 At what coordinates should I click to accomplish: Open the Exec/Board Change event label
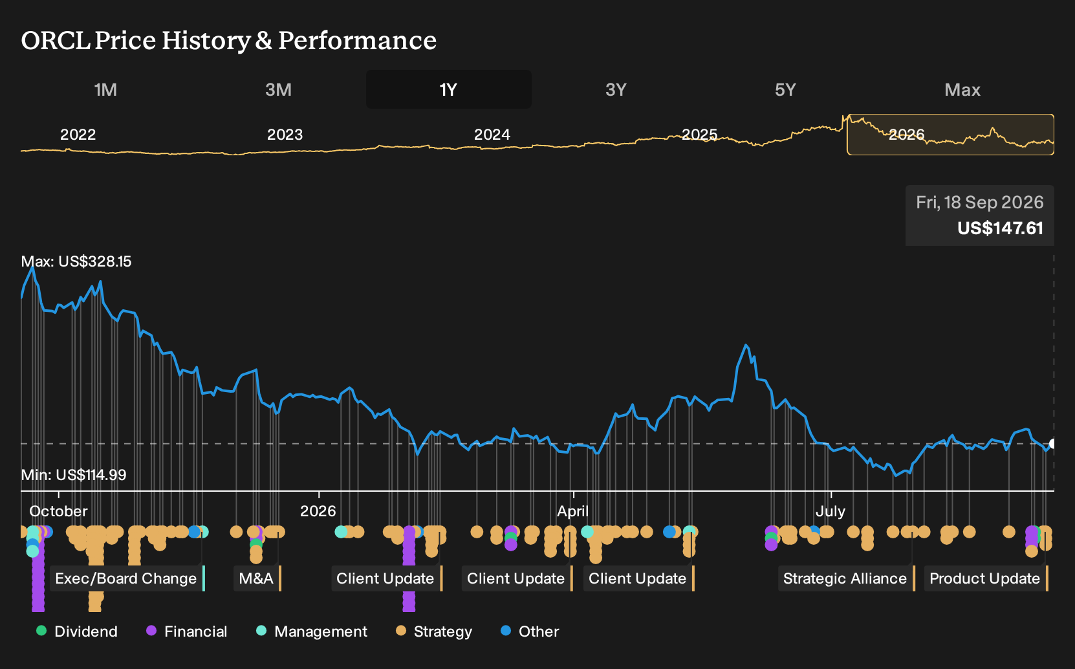pos(127,578)
